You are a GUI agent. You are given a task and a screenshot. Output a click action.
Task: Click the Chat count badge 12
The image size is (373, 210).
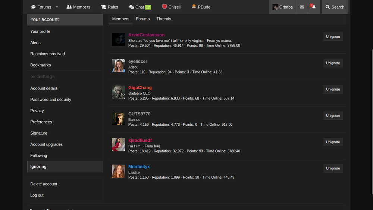tap(148, 7)
